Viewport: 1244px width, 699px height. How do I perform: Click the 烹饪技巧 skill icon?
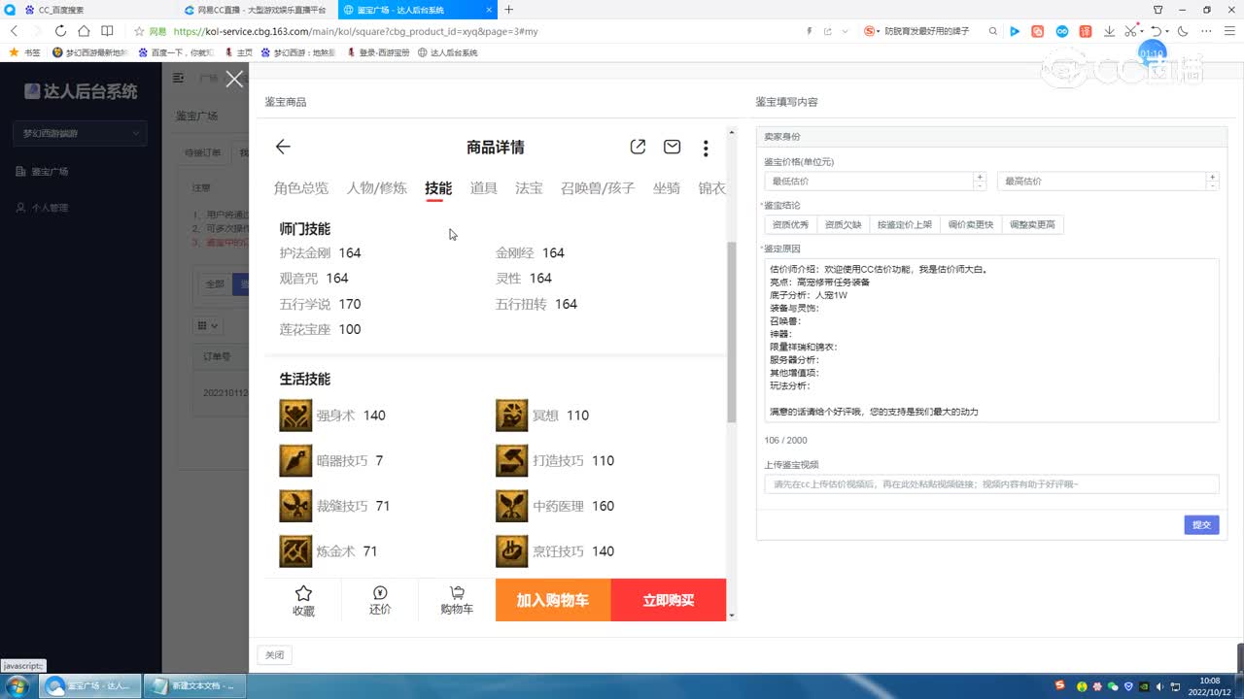coord(511,550)
